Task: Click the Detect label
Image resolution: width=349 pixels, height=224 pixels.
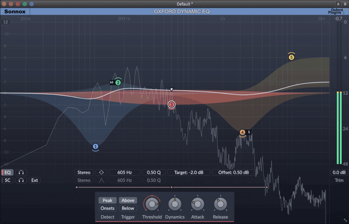Action: point(108,217)
